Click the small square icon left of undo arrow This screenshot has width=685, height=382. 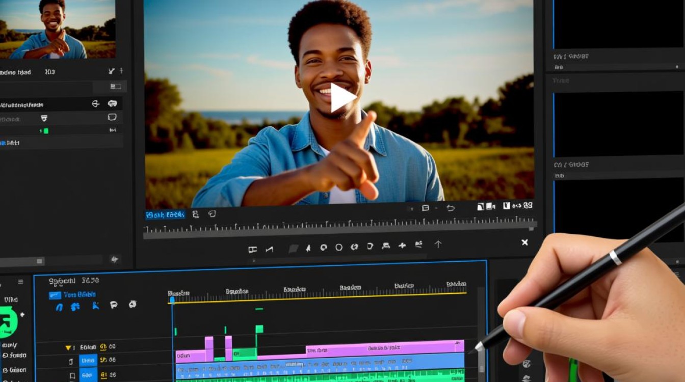pos(426,208)
